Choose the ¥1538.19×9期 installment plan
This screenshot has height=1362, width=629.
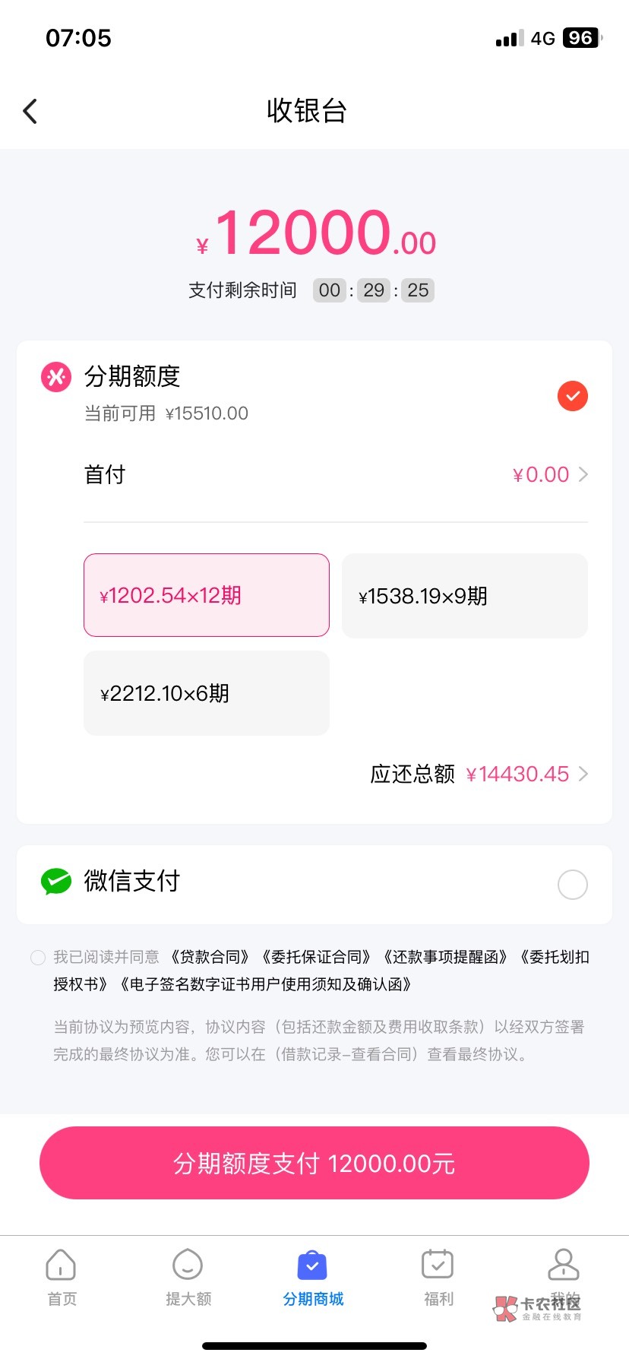tap(465, 596)
